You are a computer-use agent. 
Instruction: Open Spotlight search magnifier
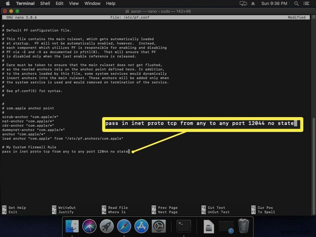coord(296,3)
